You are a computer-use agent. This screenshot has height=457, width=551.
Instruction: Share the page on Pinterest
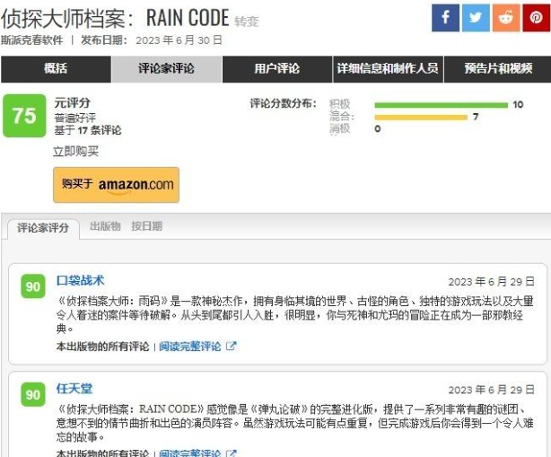(537, 18)
